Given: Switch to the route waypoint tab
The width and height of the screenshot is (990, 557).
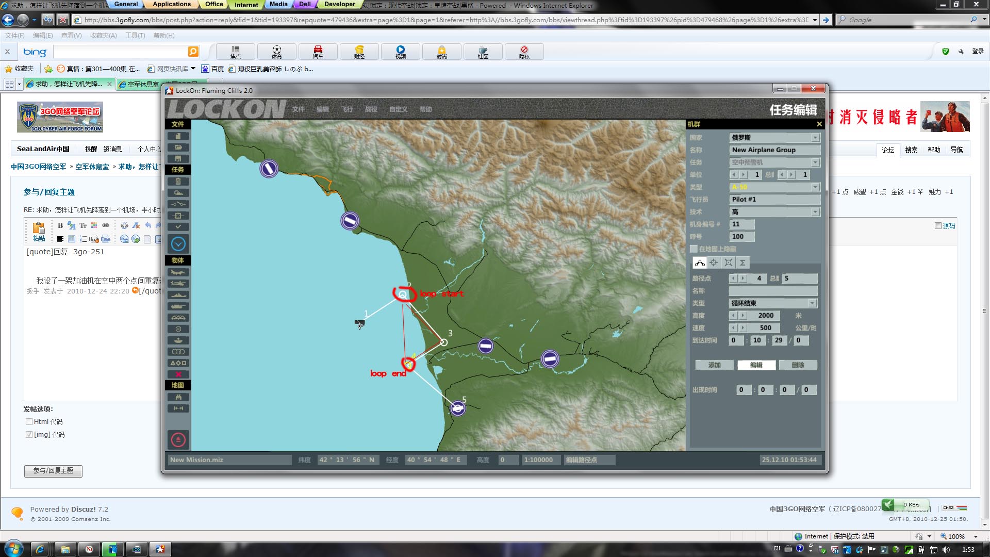Looking at the screenshot, I should click(x=700, y=263).
